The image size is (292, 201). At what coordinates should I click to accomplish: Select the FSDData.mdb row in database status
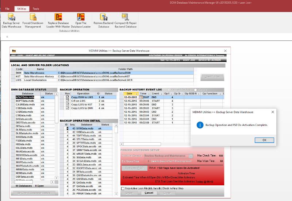(x=24, y=140)
